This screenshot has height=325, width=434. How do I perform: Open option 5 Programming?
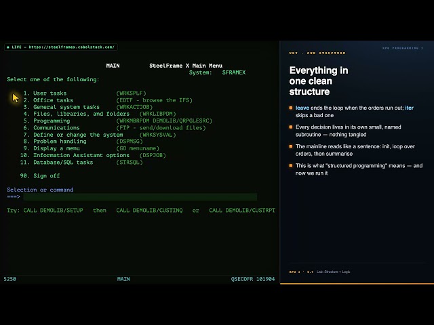click(47, 121)
